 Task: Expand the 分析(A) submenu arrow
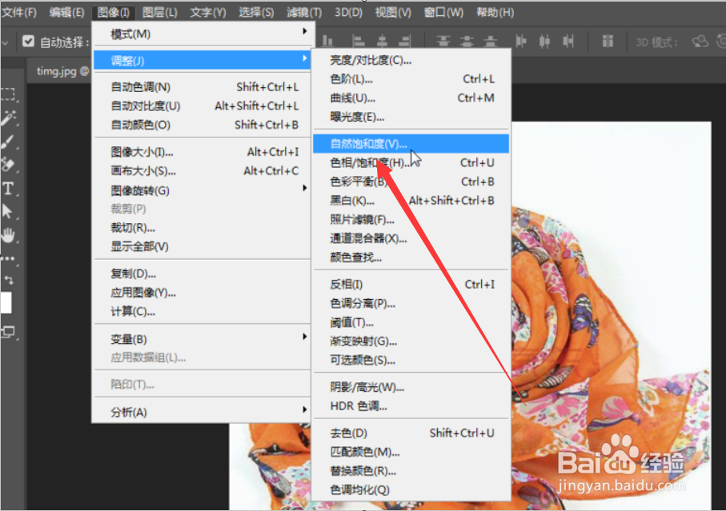point(304,409)
